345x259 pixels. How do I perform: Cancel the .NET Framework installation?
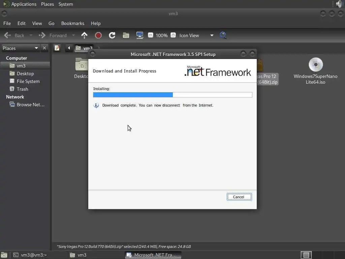coord(239,197)
